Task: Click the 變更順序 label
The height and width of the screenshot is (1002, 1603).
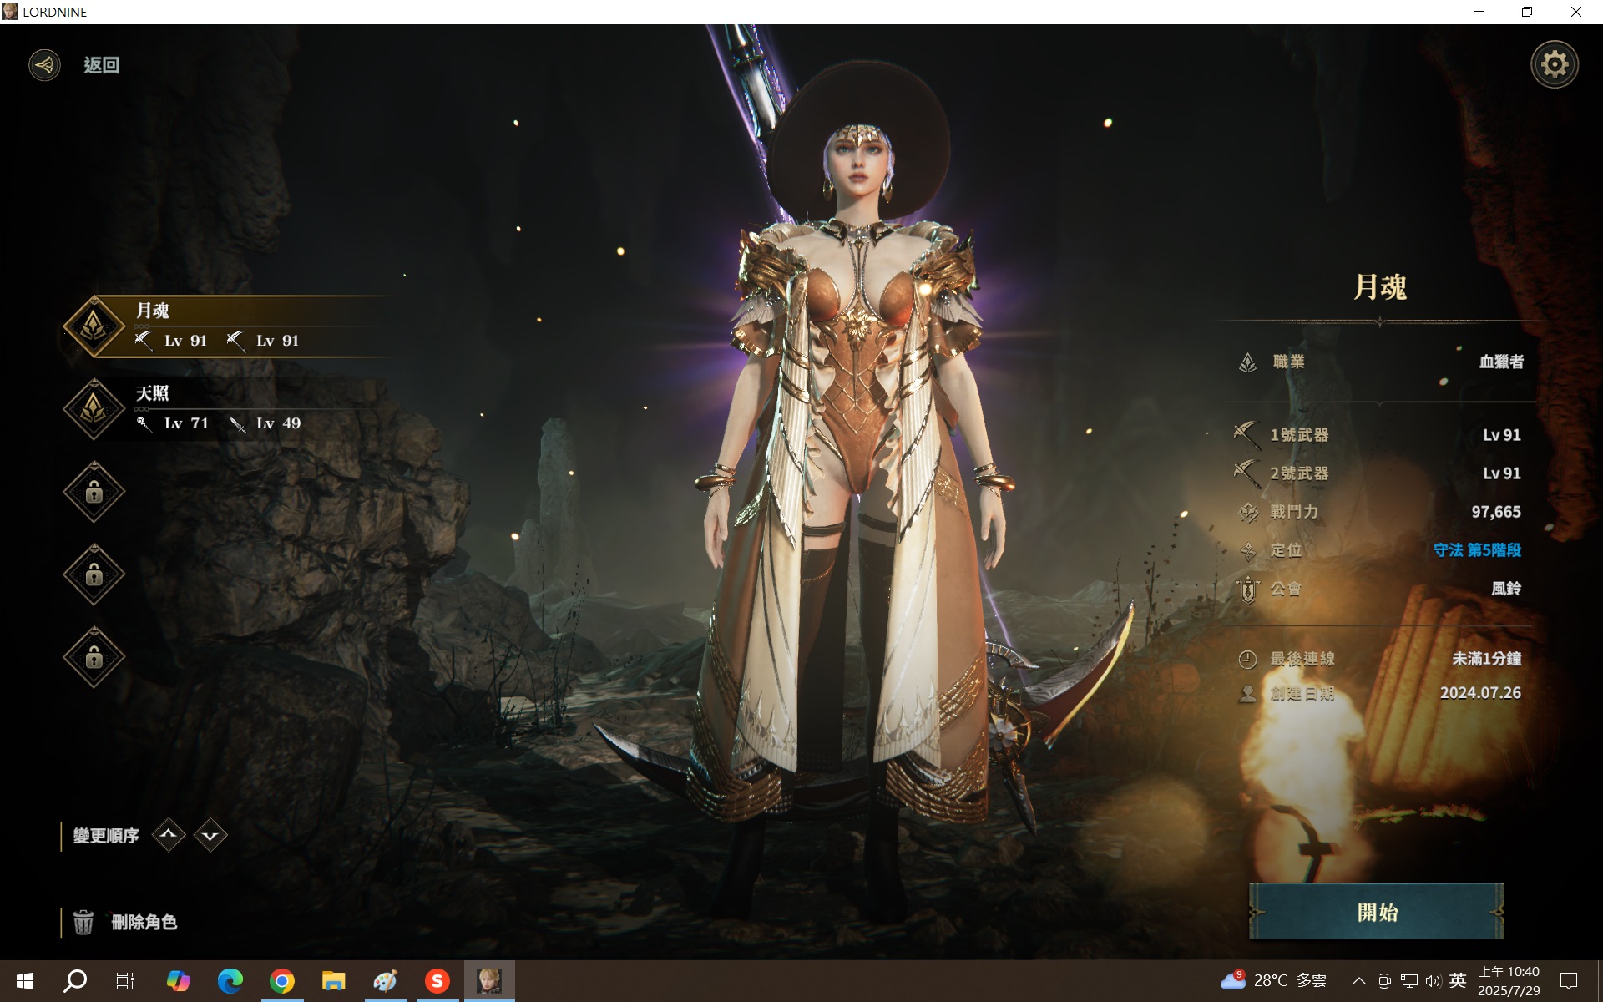Action: coord(106,836)
